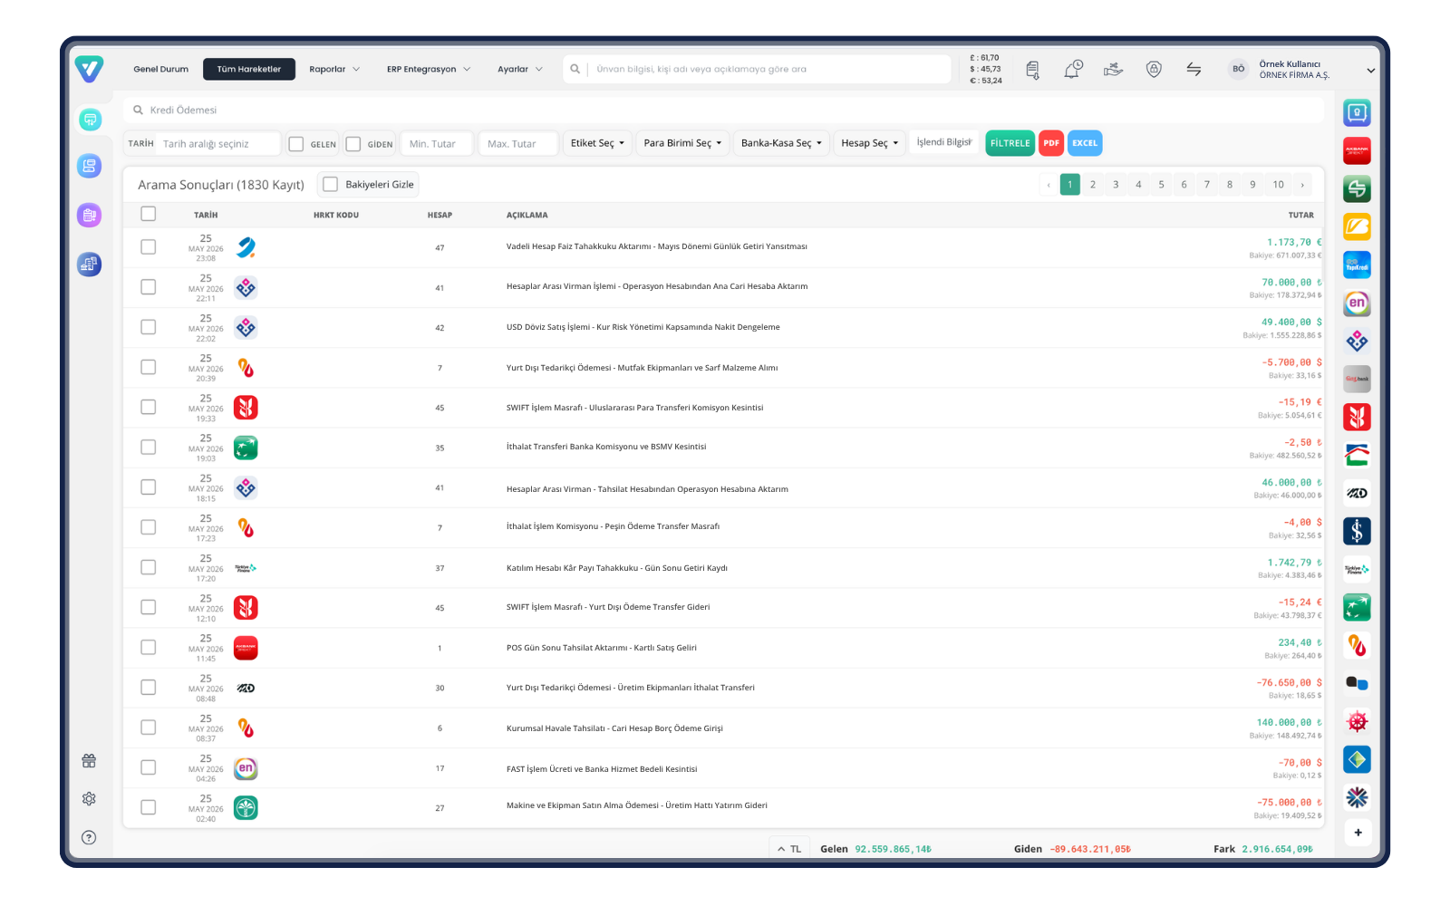Image resolution: width=1450 pixels, height=906 pixels.
Task: Enable Bakiyeleri Gizle checkbox
Action: (331, 184)
